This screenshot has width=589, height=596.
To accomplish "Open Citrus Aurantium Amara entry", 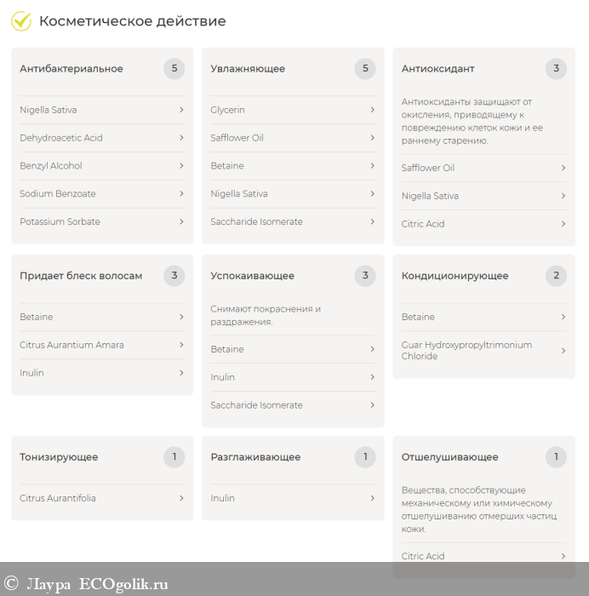I will tap(71, 345).
